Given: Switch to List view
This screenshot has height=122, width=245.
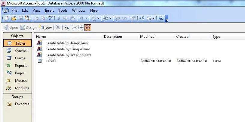Looking at the screenshot, I should point(81,28).
